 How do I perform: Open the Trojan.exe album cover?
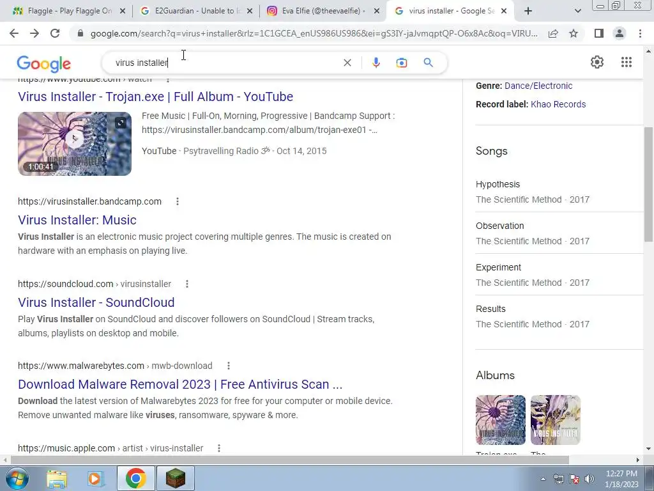click(501, 419)
